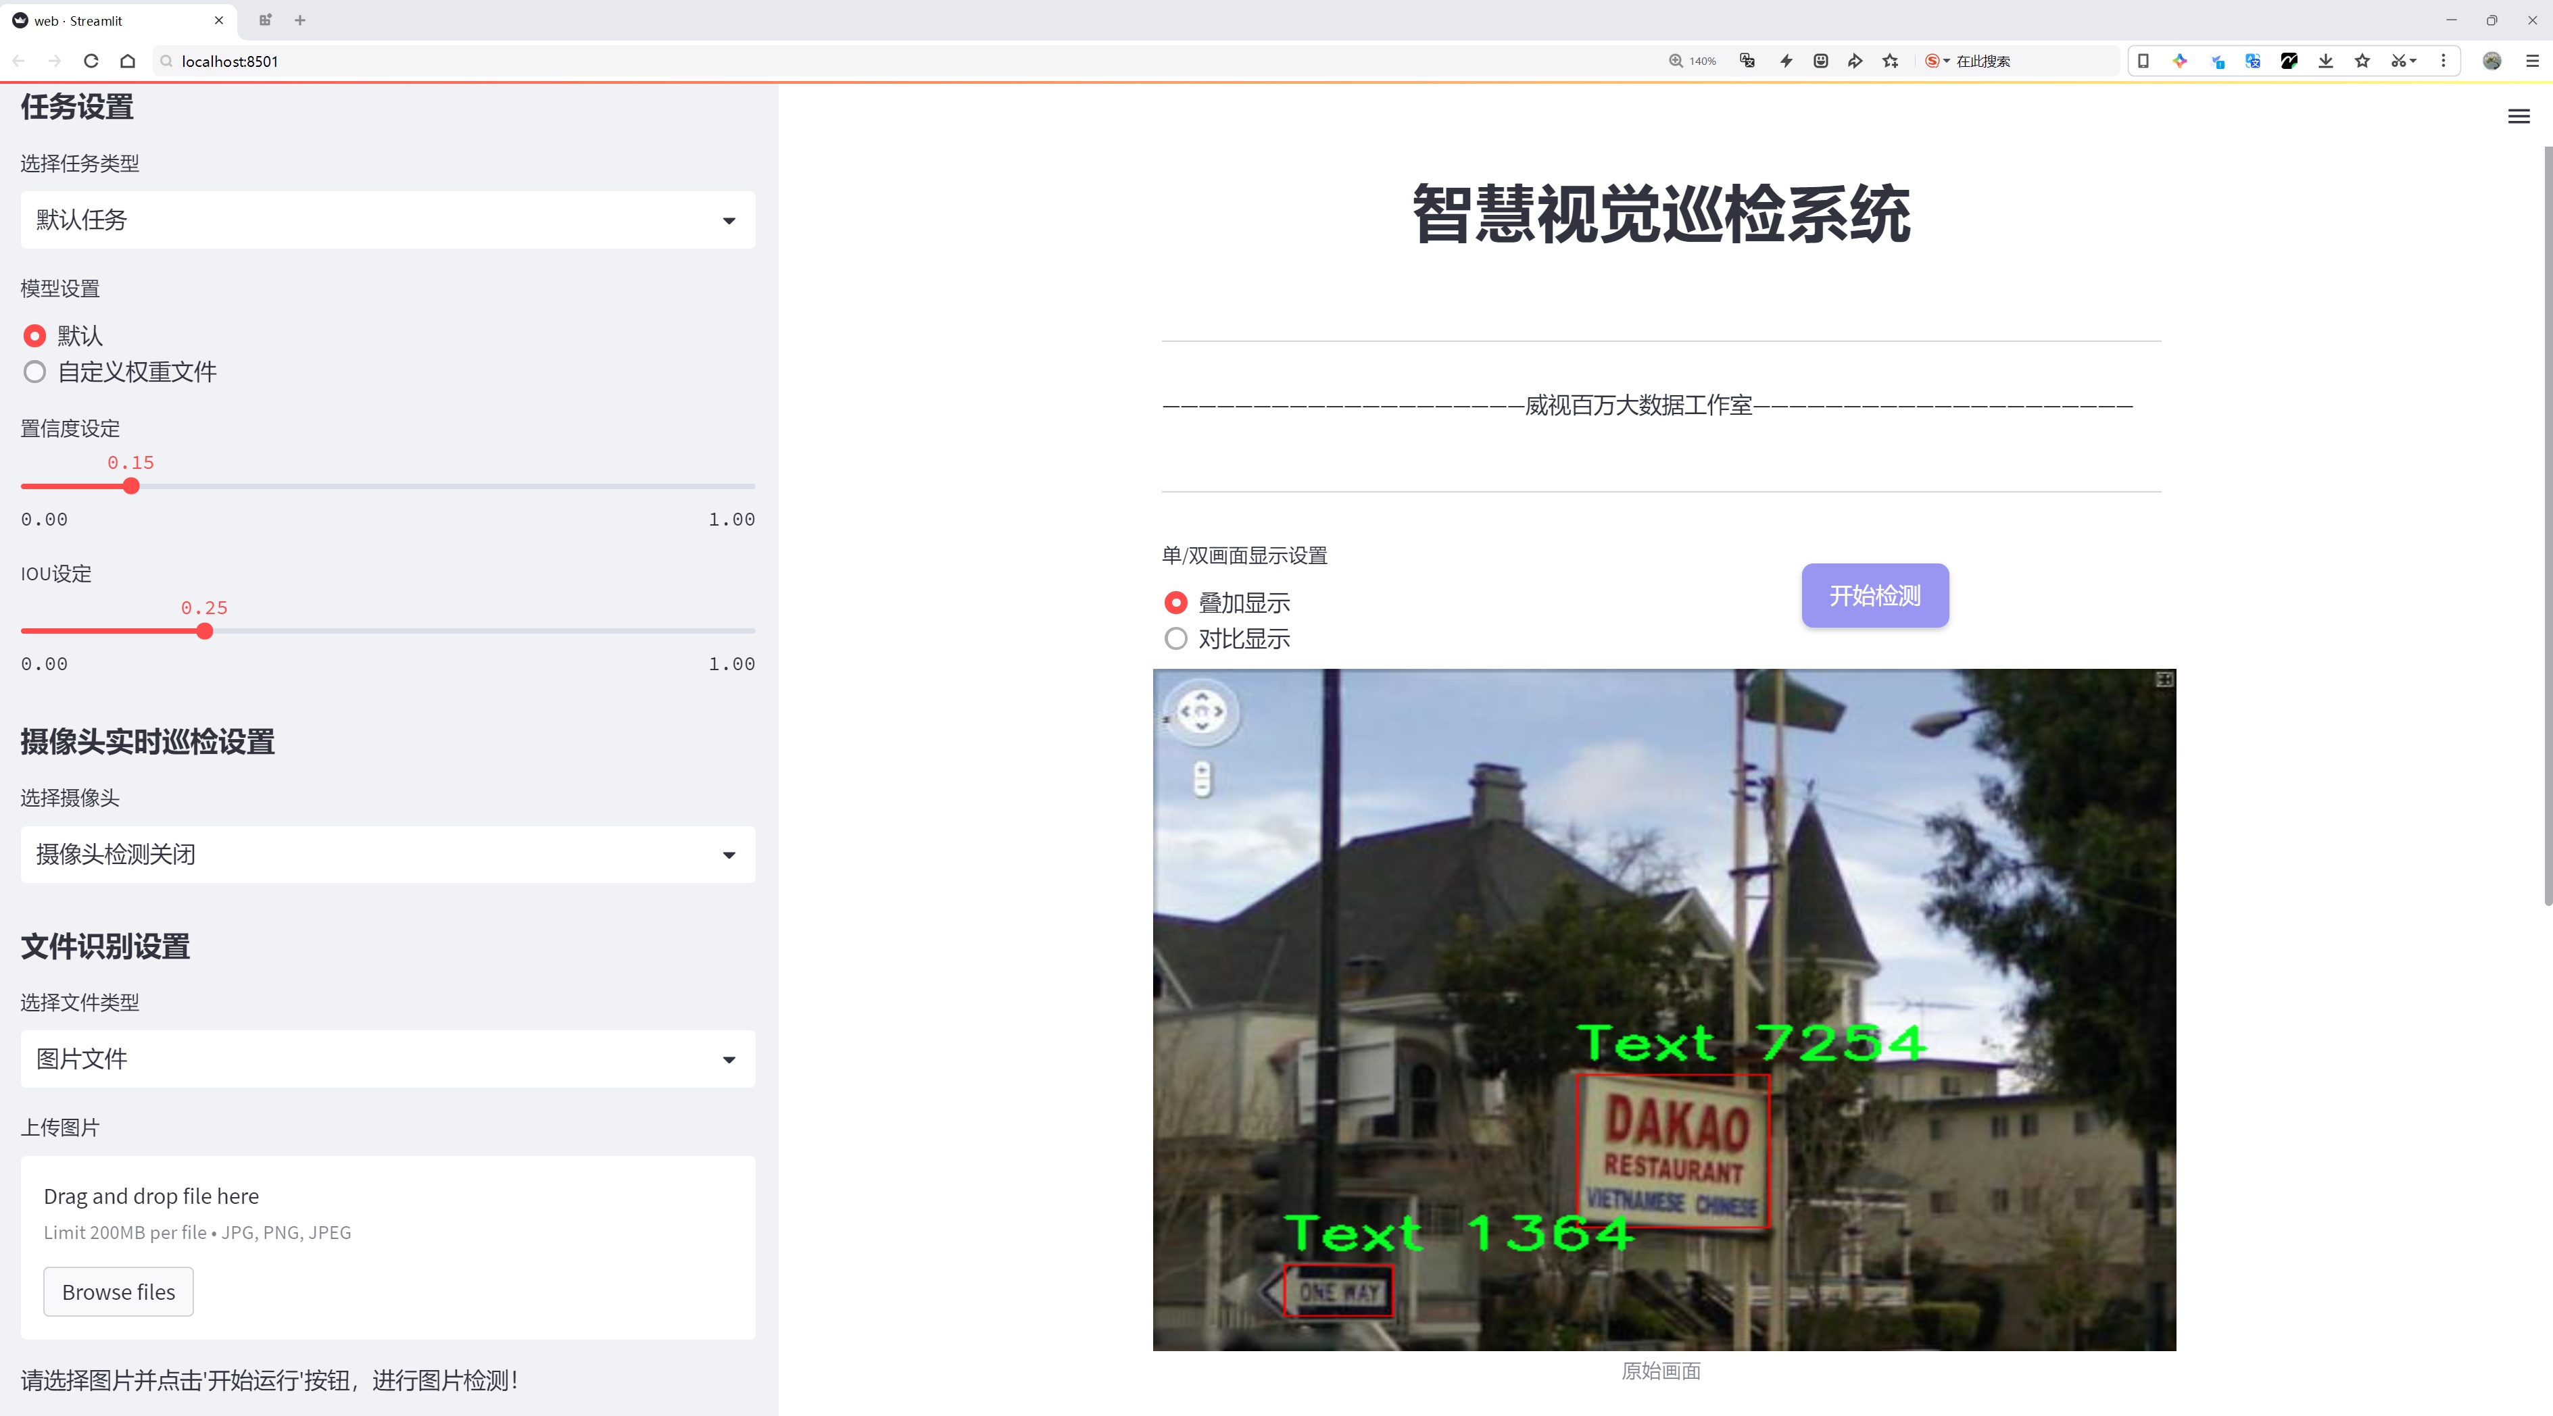Go back to the previous page
Image resolution: width=2553 pixels, height=1416 pixels.
(19, 60)
